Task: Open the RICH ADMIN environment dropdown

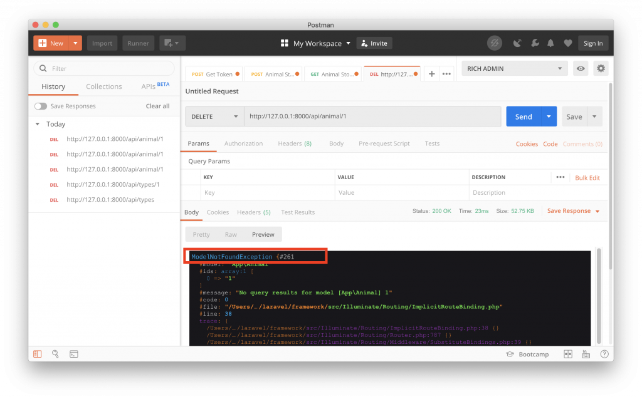Action: click(x=515, y=68)
